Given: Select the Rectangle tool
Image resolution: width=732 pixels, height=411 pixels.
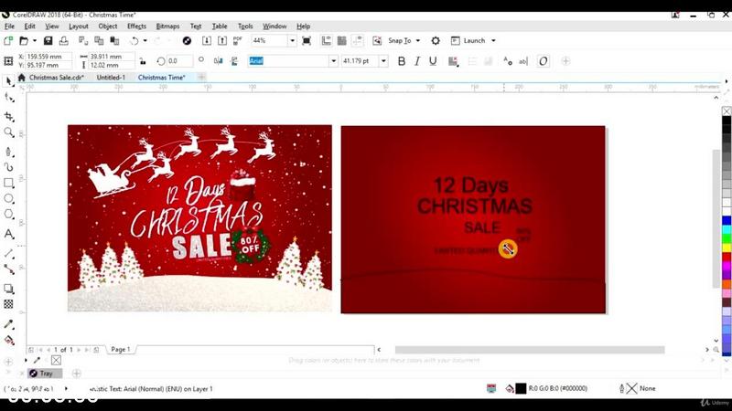Looking at the screenshot, I should pos(9,183).
